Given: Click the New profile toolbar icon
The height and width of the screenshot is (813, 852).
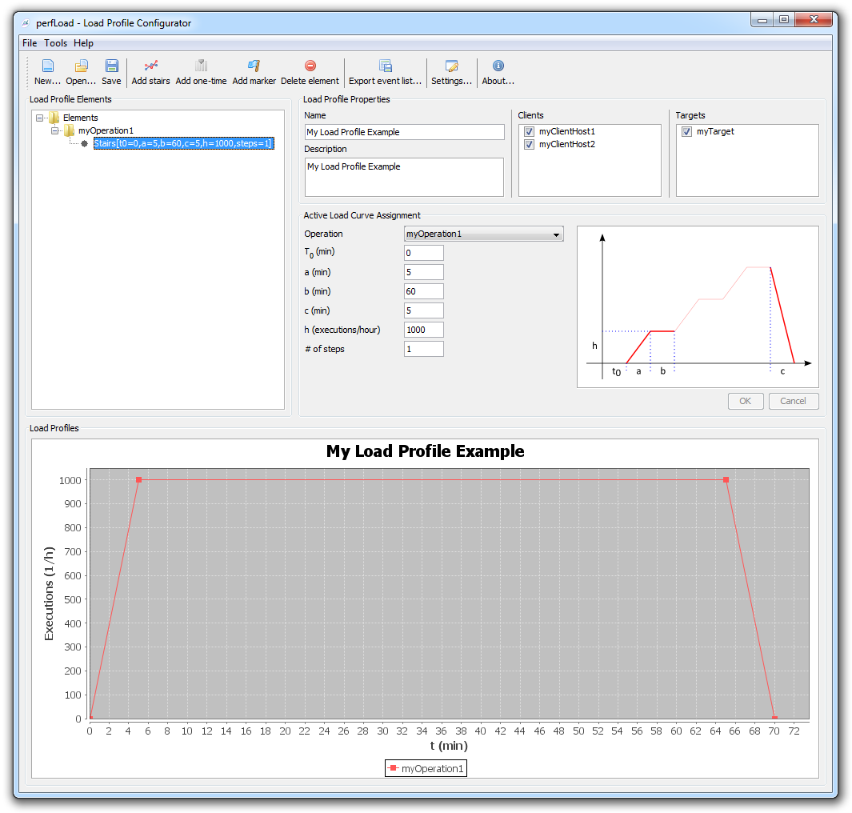Looking at the screenshot, I should 47,66.
